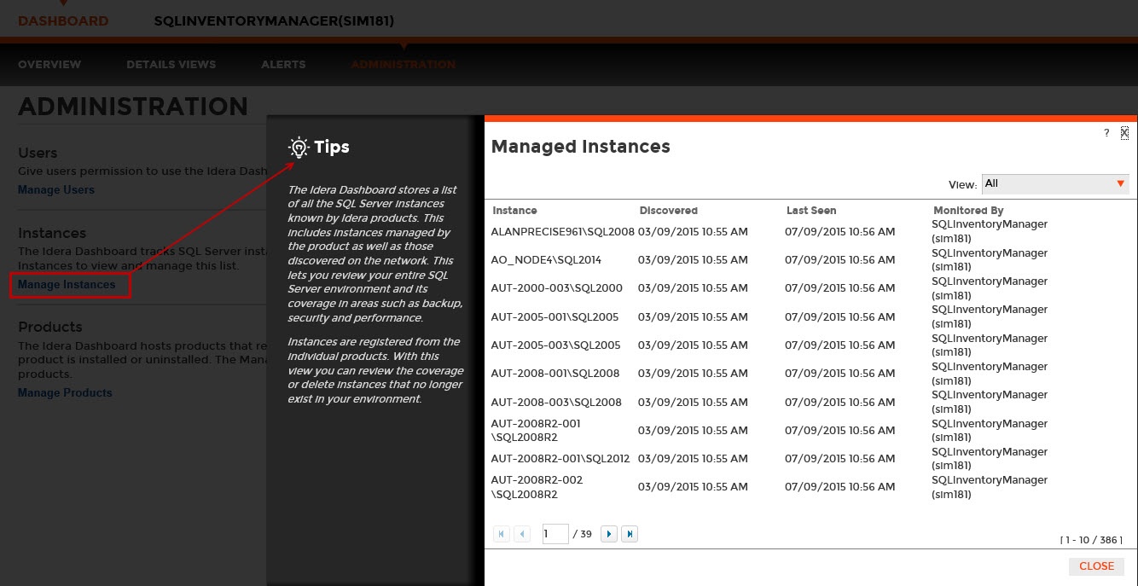The width and height of the screenshot is (1138, 586).
Task: Select instance AUT-2008R2-002\SQL2008R2
Action: click(x=537, y=487)
